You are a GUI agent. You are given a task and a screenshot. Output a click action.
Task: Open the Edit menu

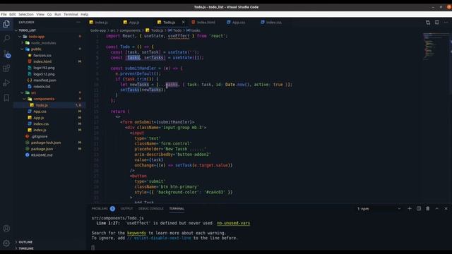coord(13,14)
